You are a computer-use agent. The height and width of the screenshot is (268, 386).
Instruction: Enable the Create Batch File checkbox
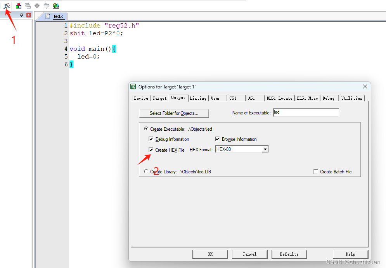coord(316,171)
